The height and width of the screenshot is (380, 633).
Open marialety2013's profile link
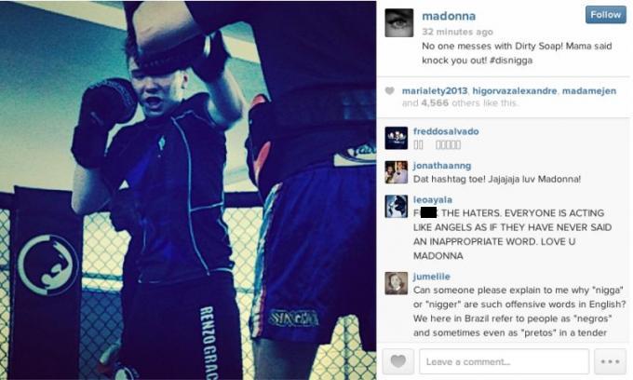(435, 91)
